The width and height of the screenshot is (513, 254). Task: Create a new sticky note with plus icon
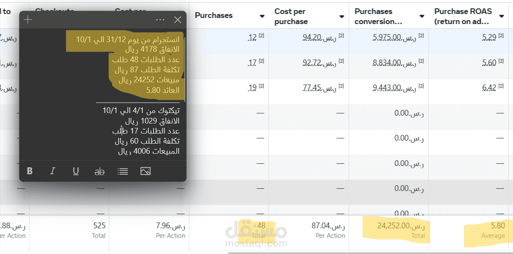[x=28, y=20]
